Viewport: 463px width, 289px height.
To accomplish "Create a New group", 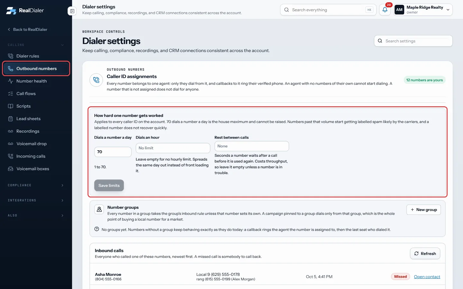I will coord(423,210).
